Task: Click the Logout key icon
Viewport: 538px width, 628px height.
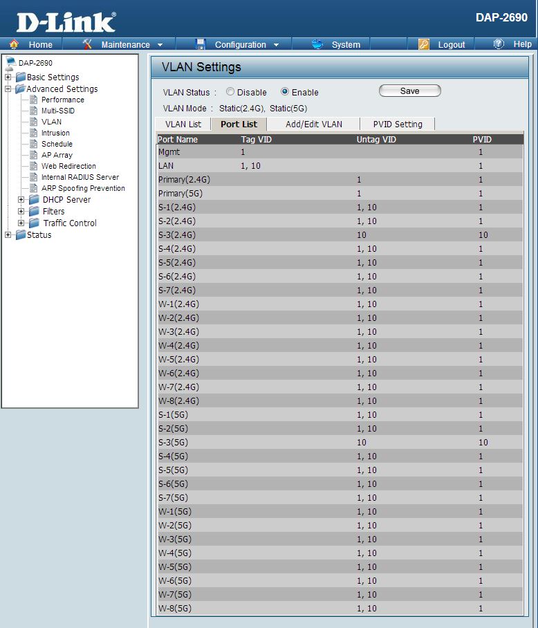Action: coord(424,44)
